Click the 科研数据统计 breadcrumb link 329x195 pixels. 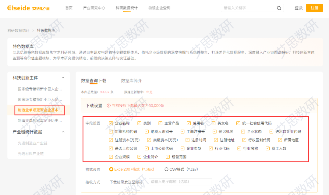[x=19, y=30]
